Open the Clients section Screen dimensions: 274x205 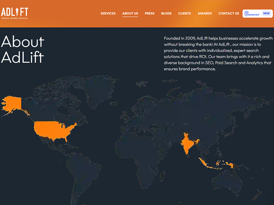point(185,14)
